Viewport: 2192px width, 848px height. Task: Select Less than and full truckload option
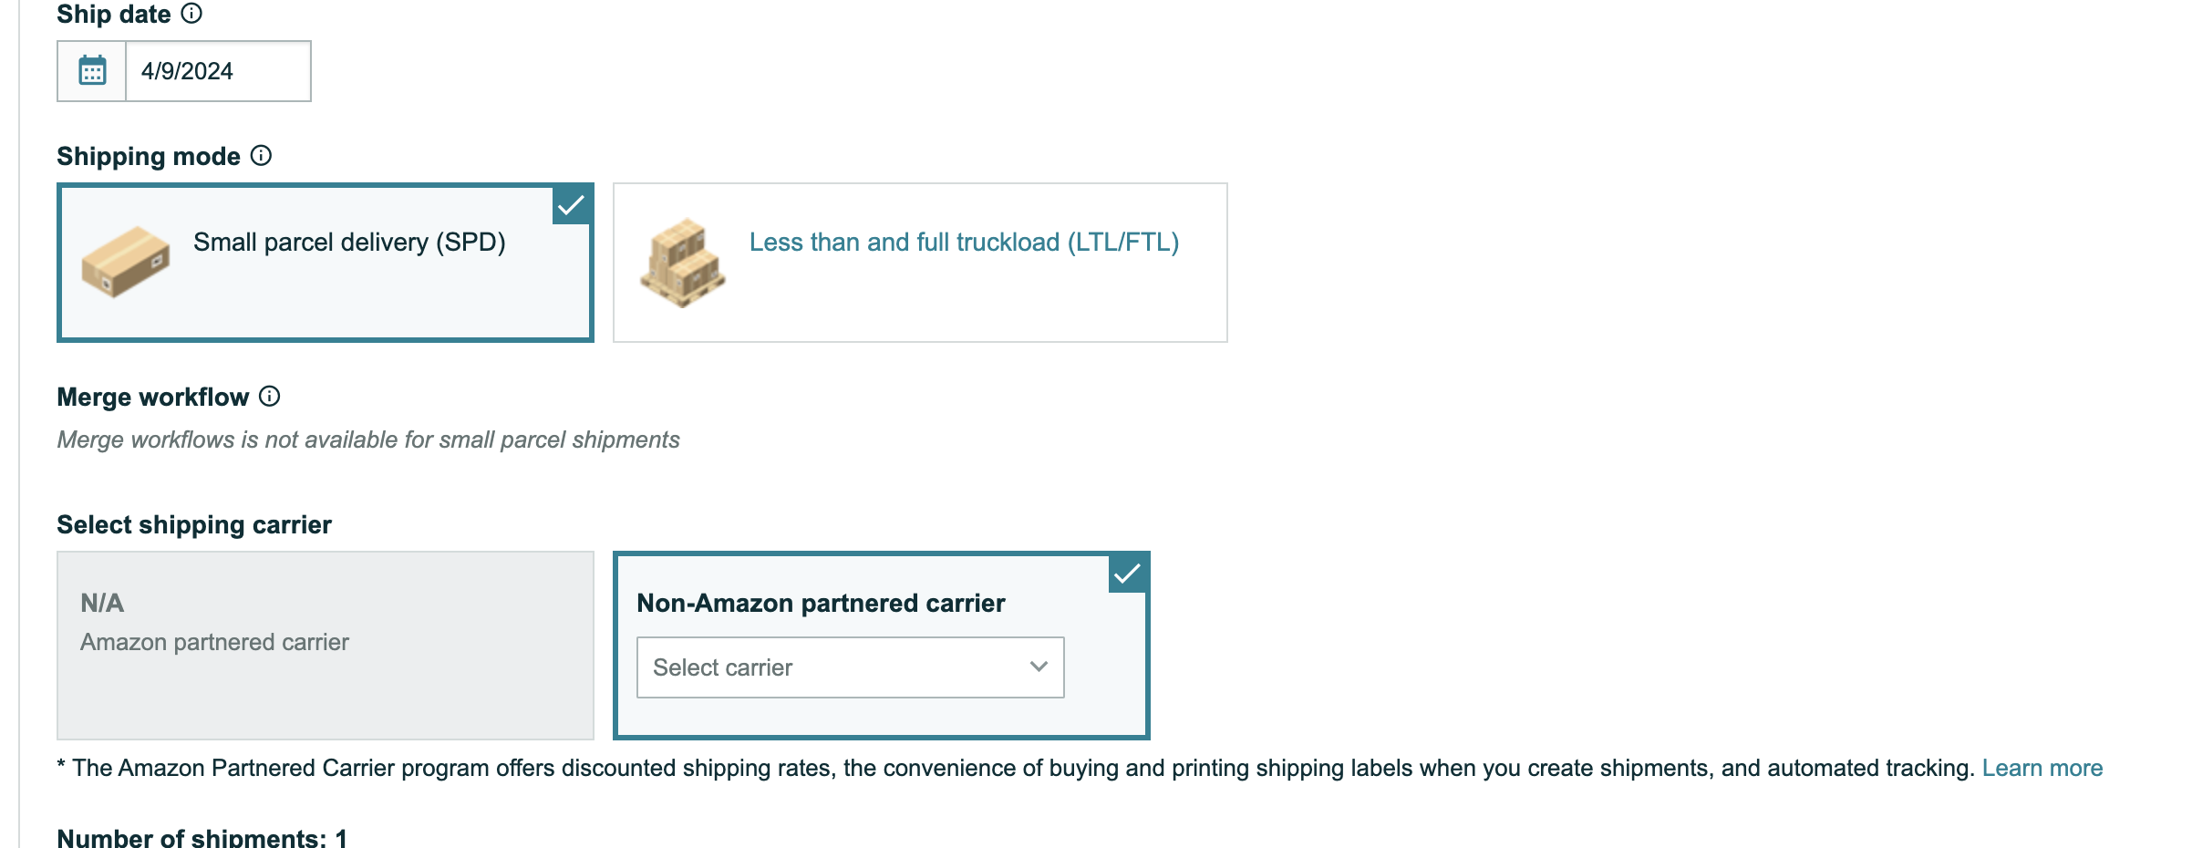pyautogui.click(x=920, y=263)
